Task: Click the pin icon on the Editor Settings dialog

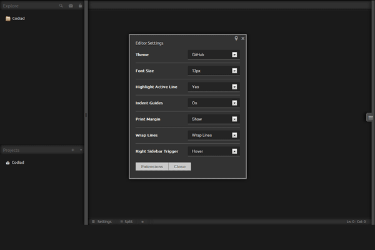Action: click(x=236, y=39)
